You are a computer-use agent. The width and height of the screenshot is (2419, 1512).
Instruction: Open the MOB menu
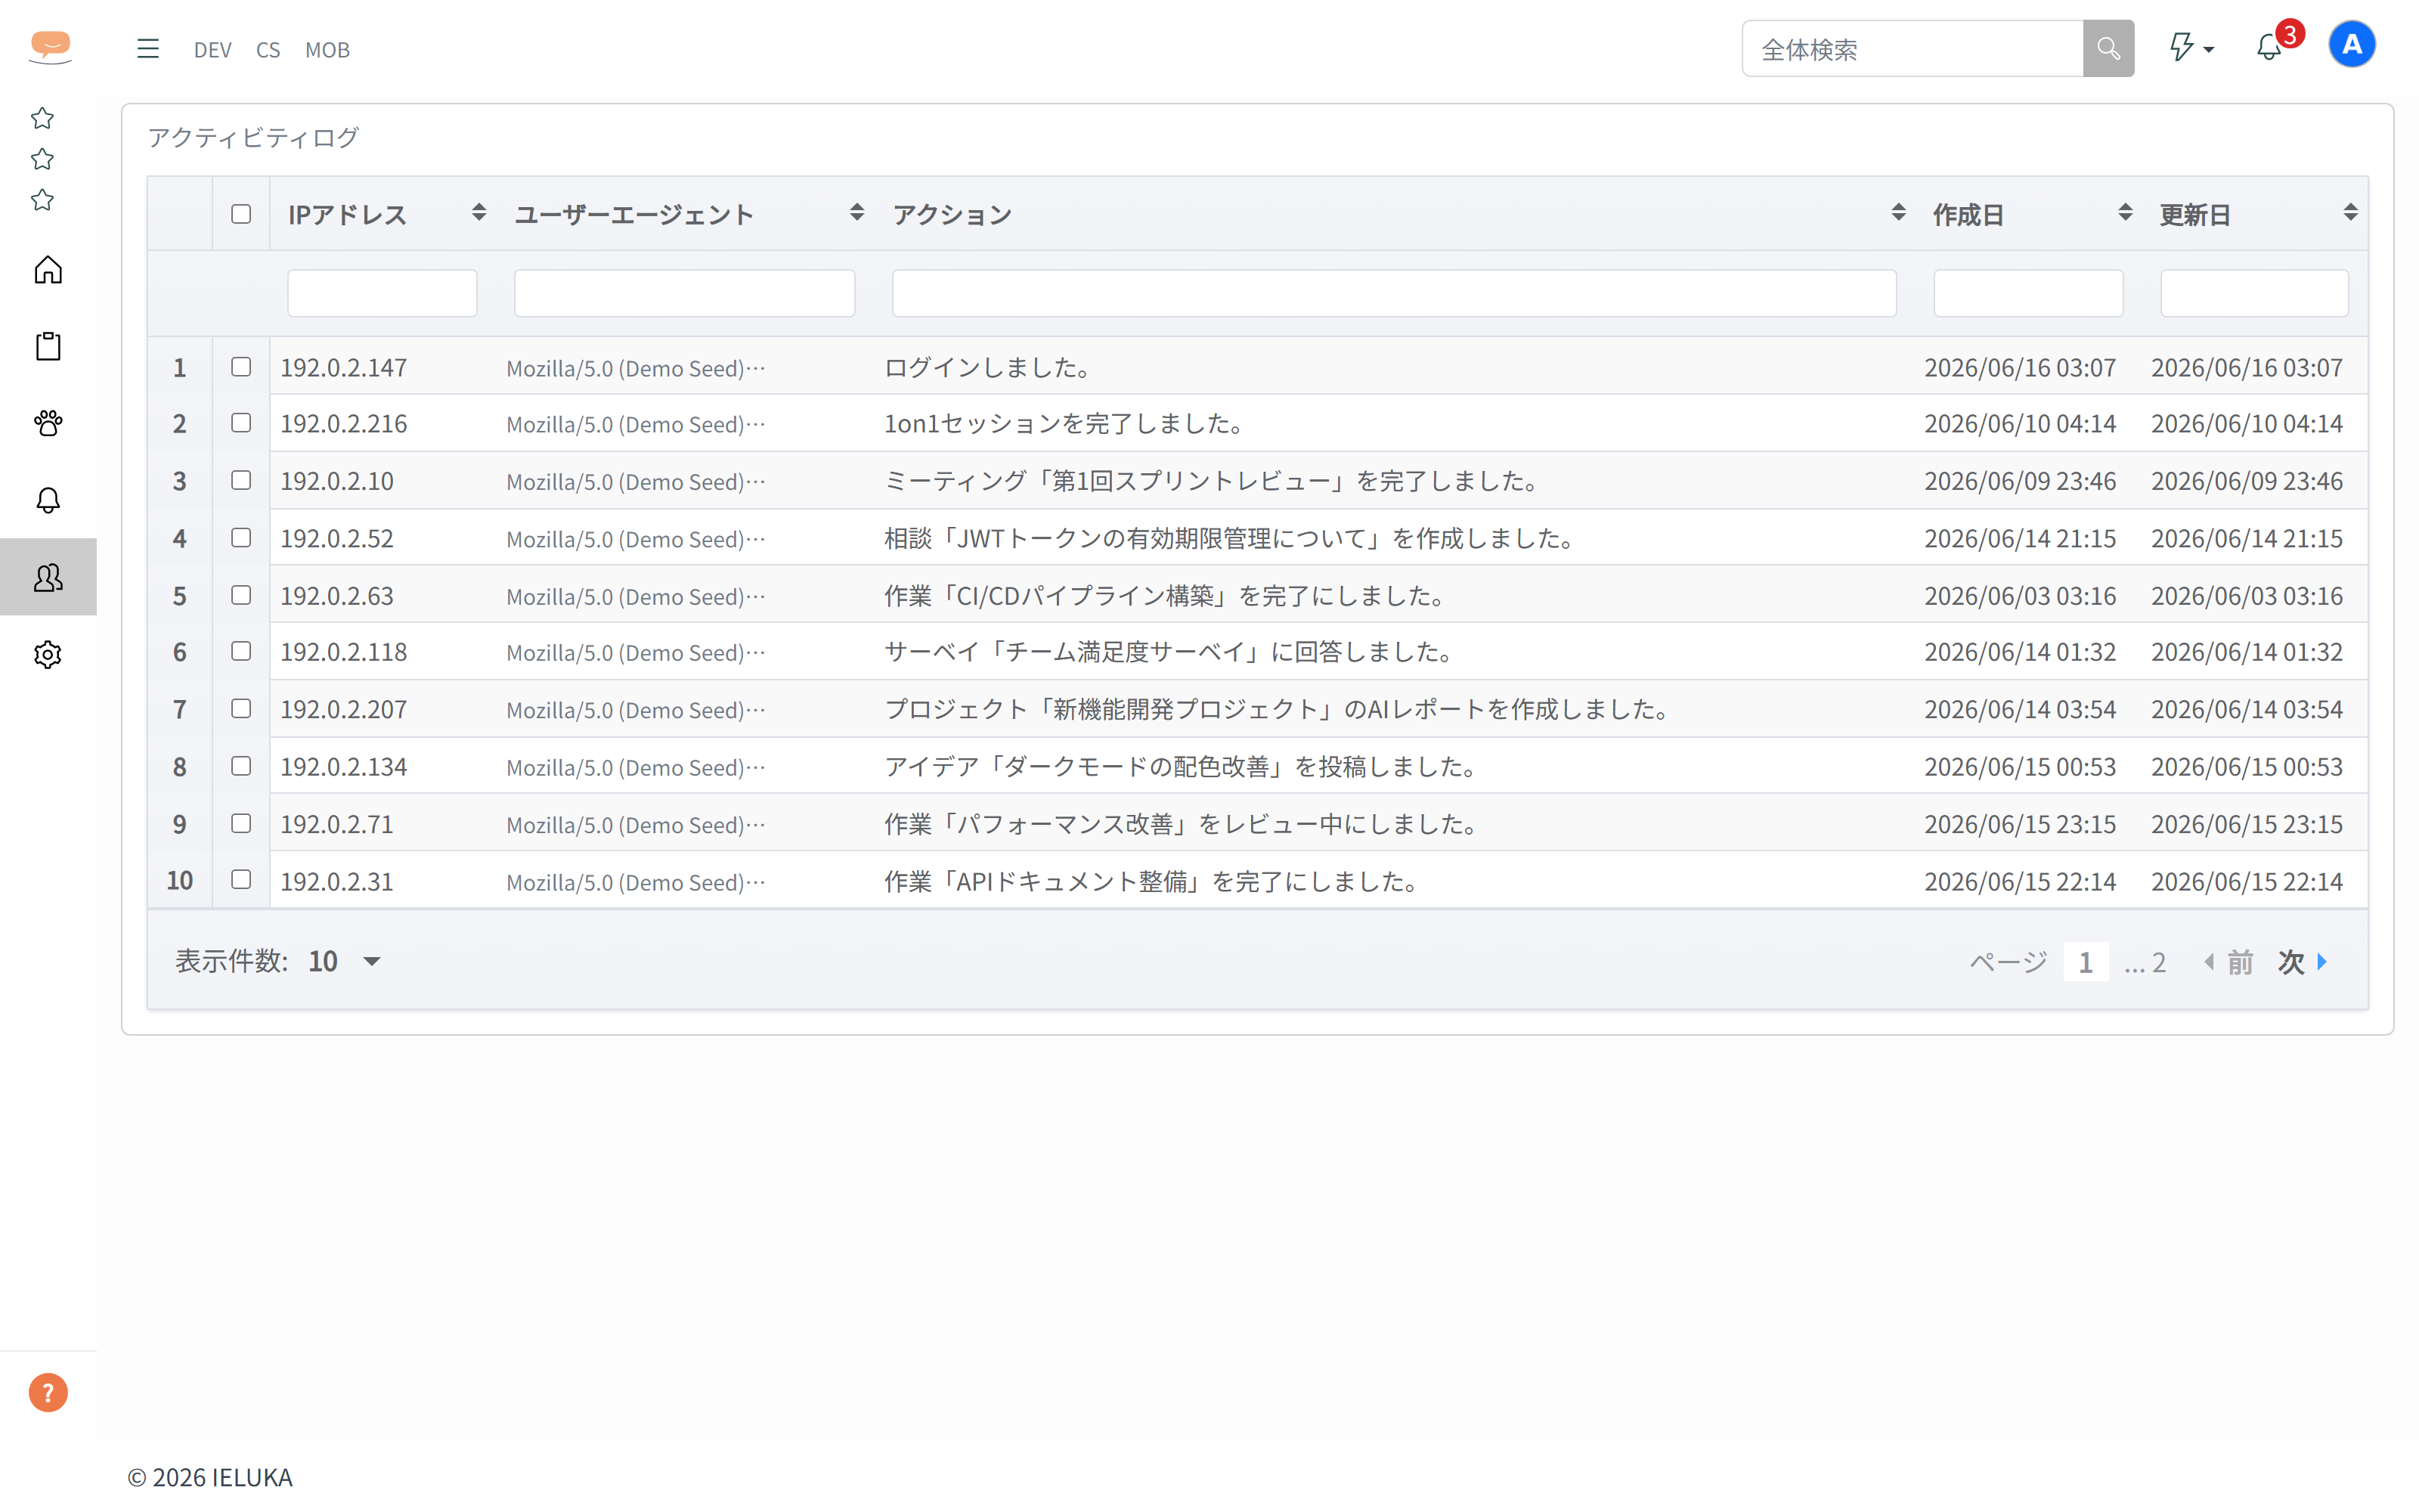click(x=327, y=49)
